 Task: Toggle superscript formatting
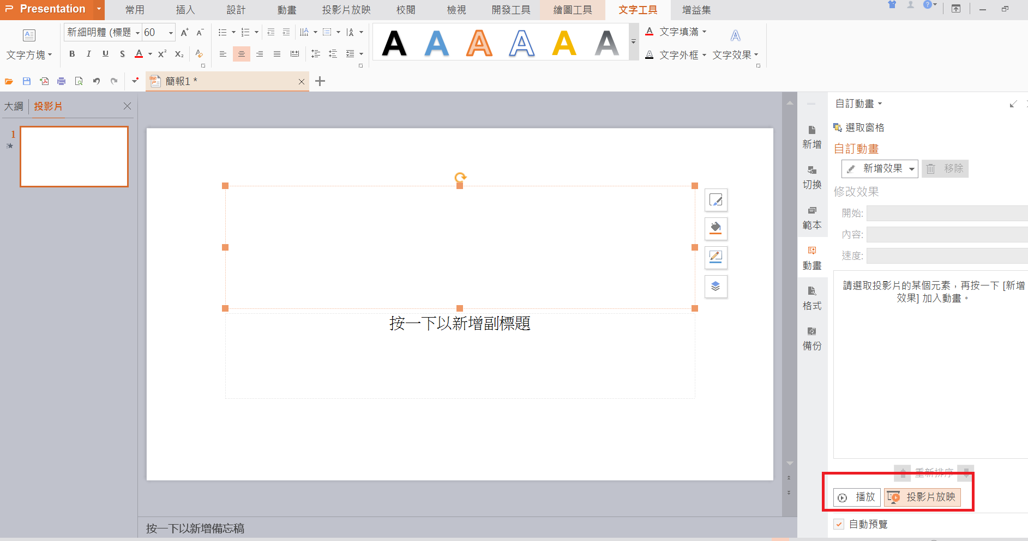[162, 54]
